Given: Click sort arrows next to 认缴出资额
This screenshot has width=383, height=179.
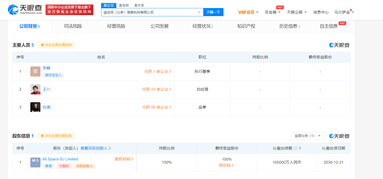Looking at the screenshot, I should coord(300,148).
